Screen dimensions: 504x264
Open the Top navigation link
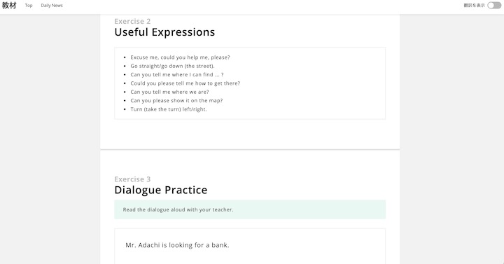29,6
